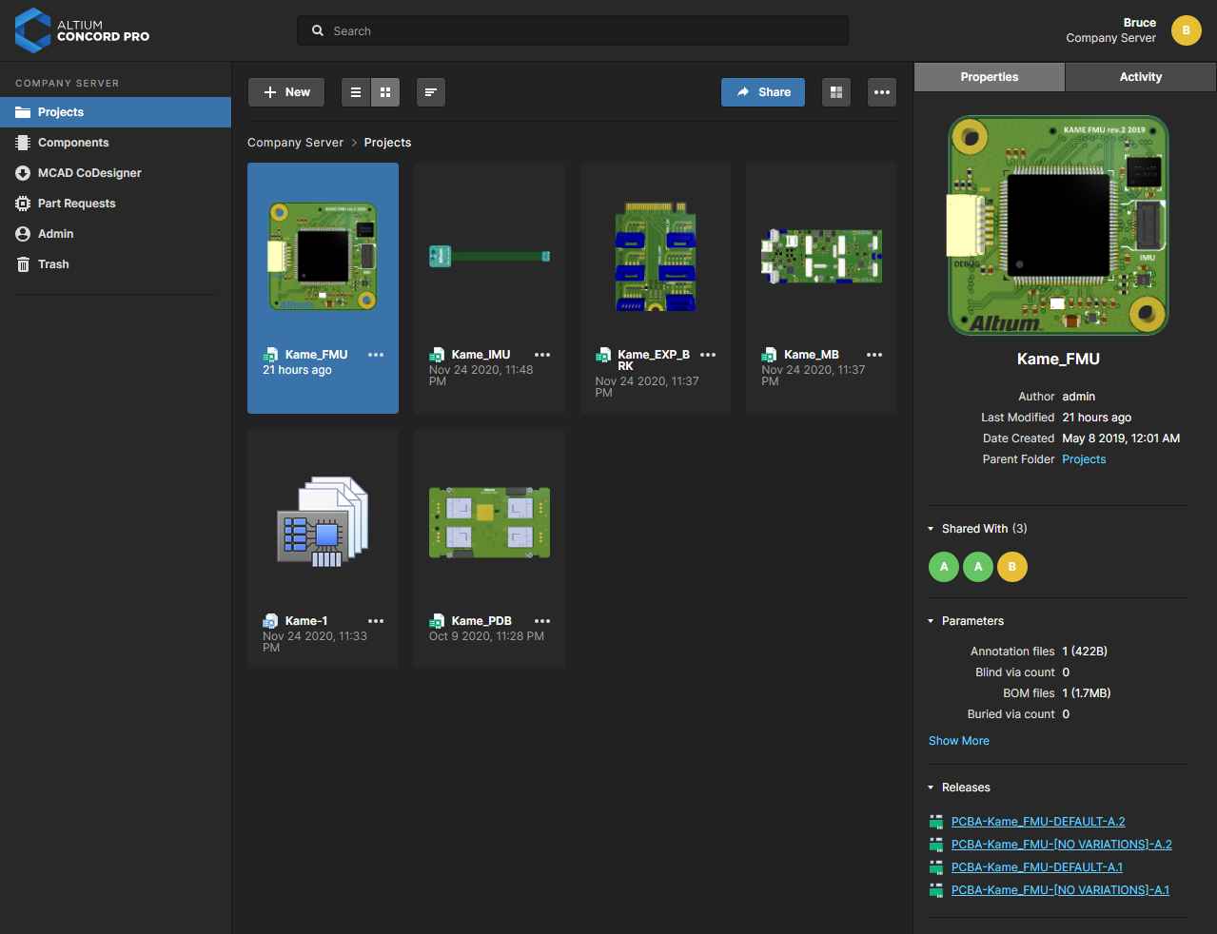This screenshot has height=934, width=1217.
Task: Click the sort order icon in toolbar
Action: click(431, 92)
